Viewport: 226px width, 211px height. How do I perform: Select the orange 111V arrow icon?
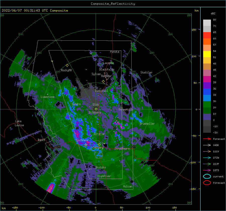point(207,151)
